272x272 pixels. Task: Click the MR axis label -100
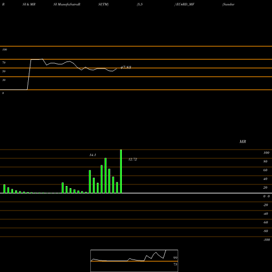tap(267, 240)
